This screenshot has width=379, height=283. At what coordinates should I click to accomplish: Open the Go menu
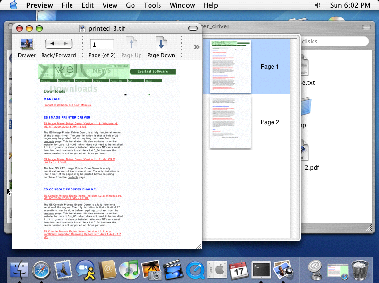point(130,5)
